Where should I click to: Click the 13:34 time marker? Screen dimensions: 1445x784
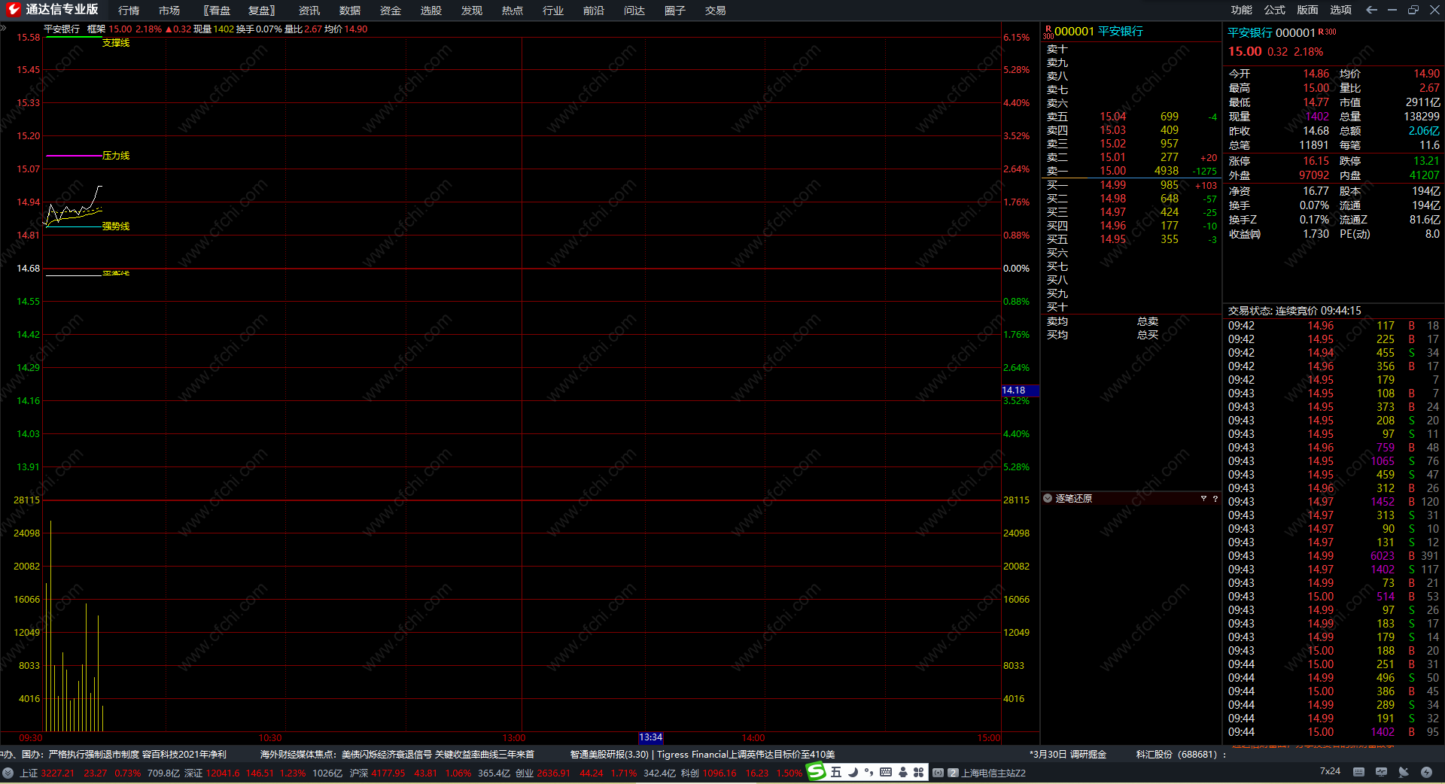651,737
